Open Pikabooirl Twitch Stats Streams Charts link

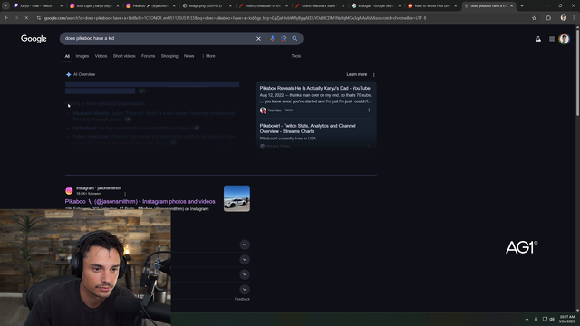(x=307, y=129)
